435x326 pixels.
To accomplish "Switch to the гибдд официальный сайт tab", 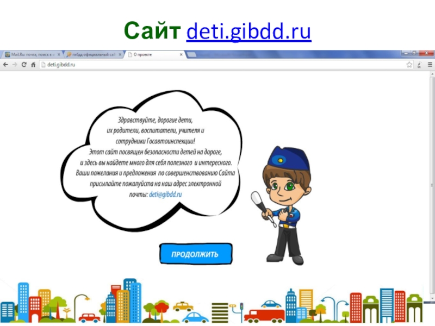I will (x=93, y=55).
